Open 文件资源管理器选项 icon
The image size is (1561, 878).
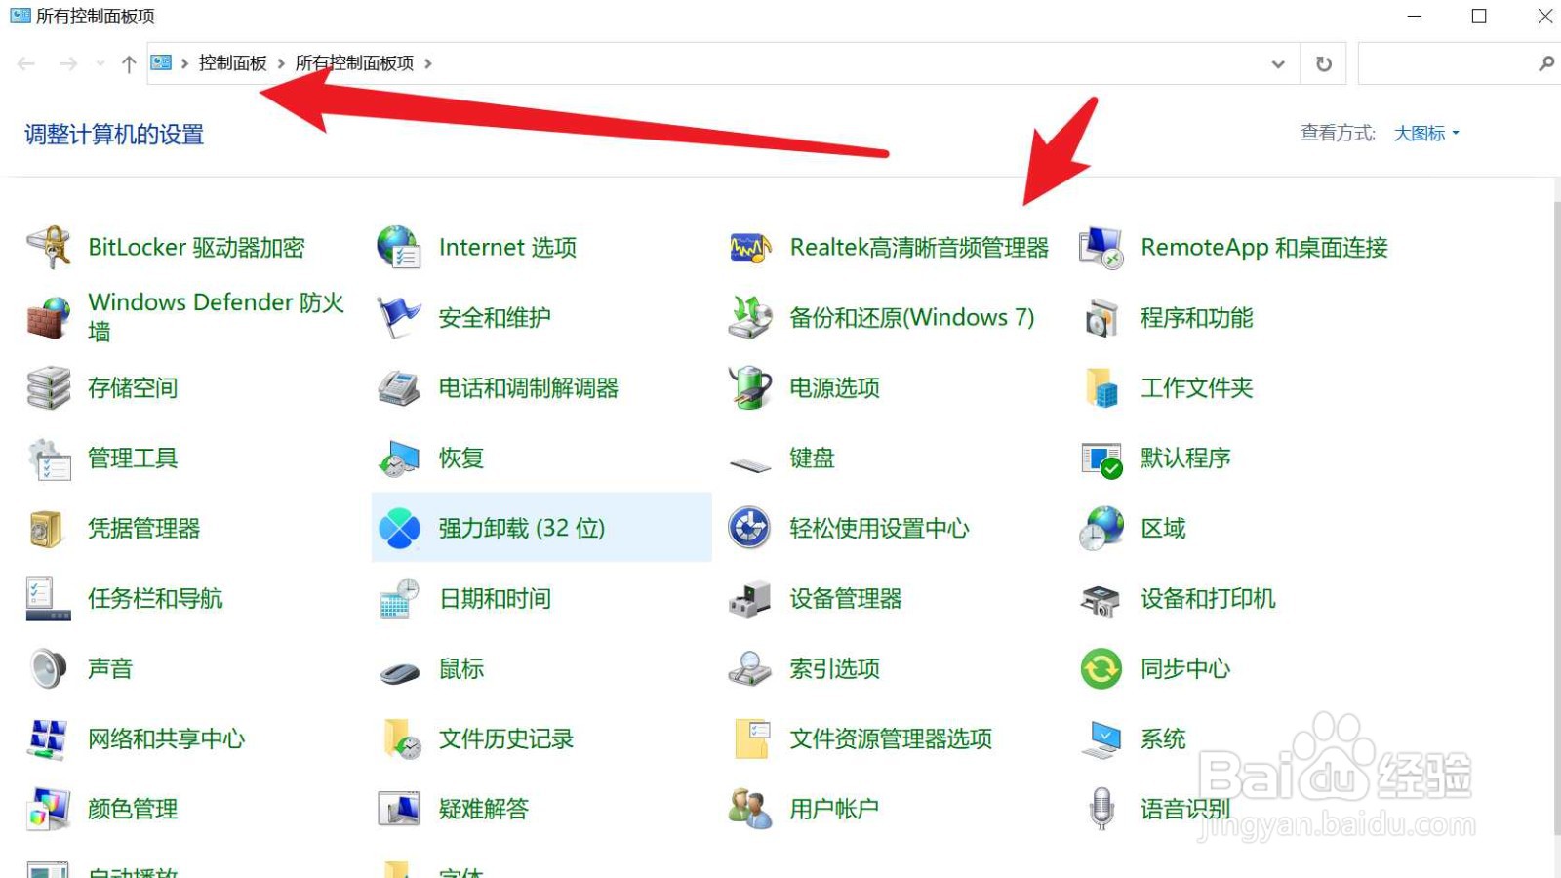click(752, 738)
